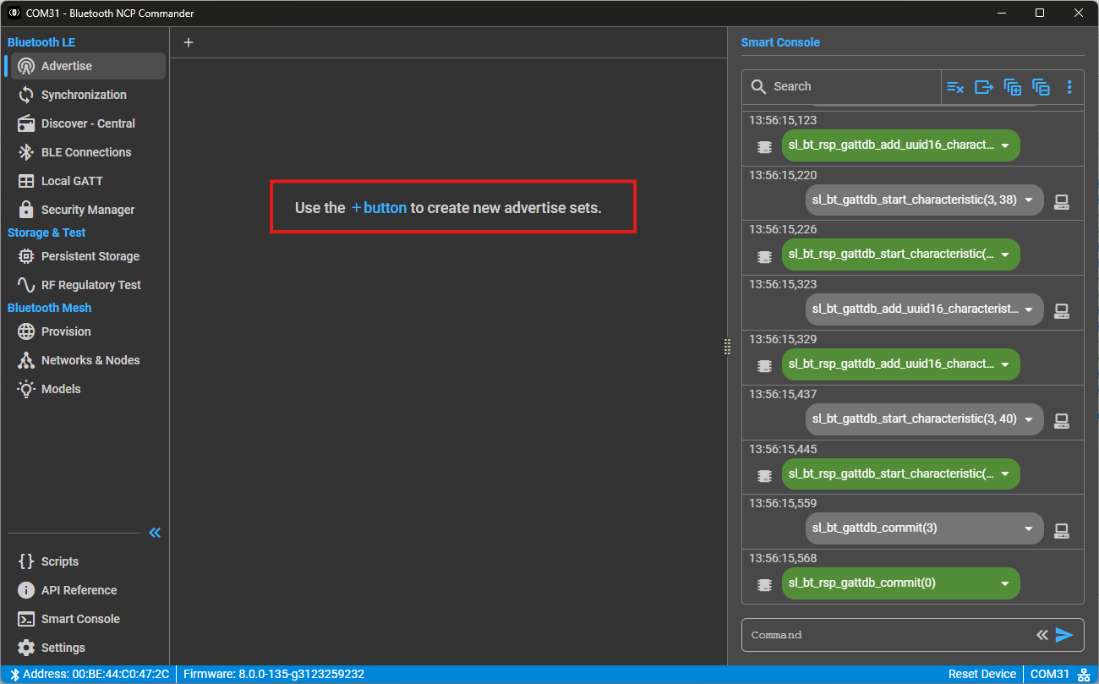Focus the Smart Console Search field
This screenshot has width=1099, height=684.
[x=842, y=86]
